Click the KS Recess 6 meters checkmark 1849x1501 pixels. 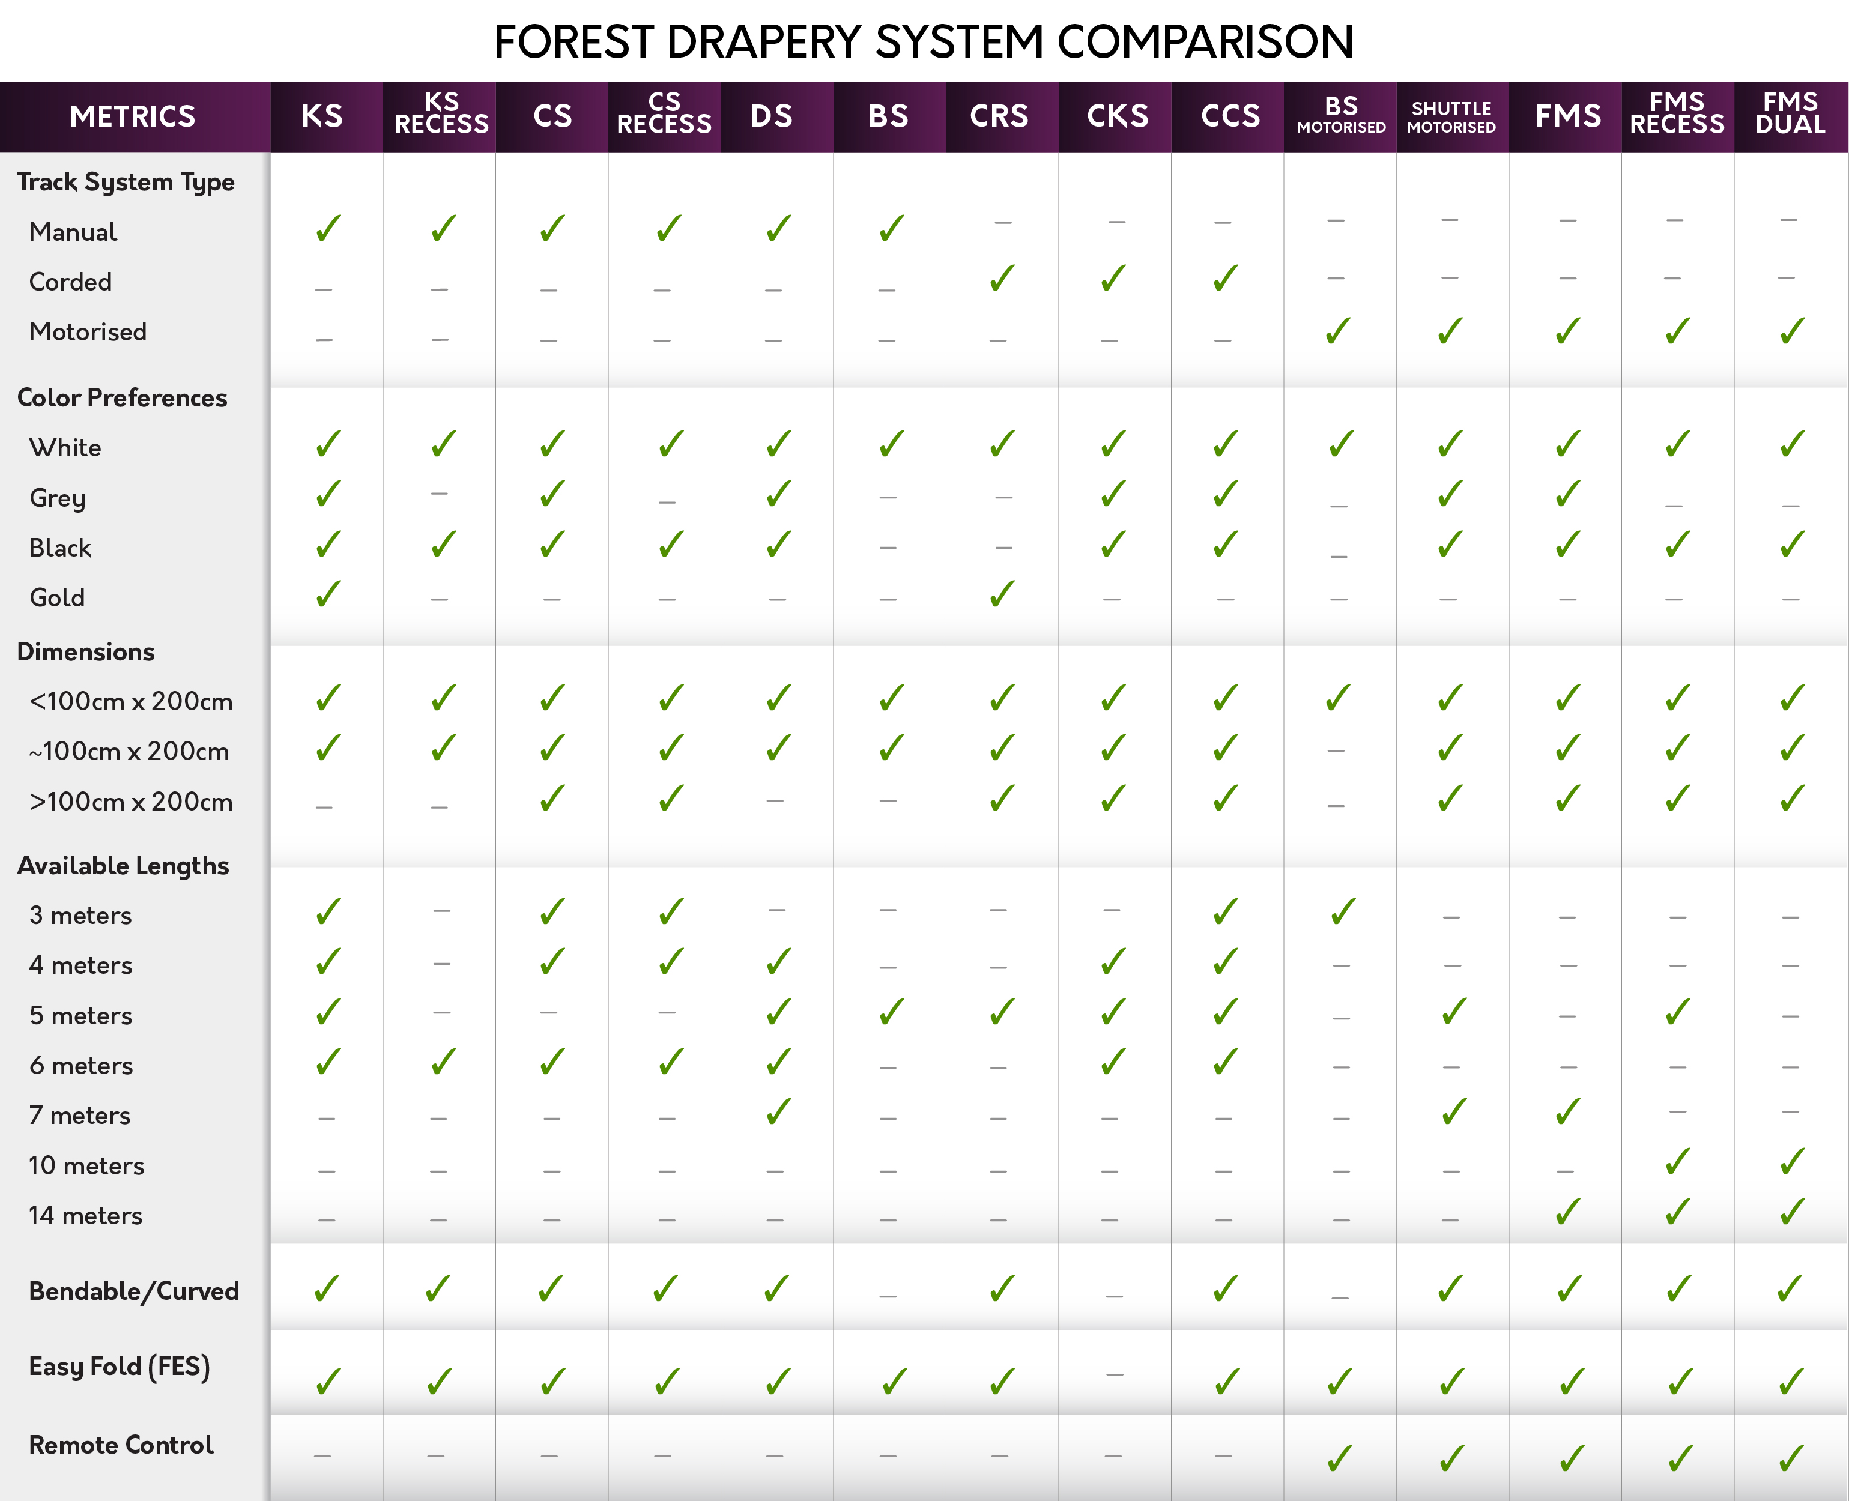tap(443, 1062)
